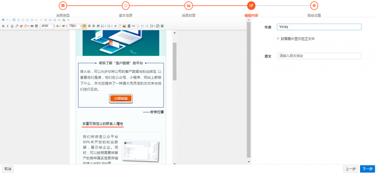377x174 pixels.
Task: Click the colorful X icon in toolbar
Action: [162, 26]
